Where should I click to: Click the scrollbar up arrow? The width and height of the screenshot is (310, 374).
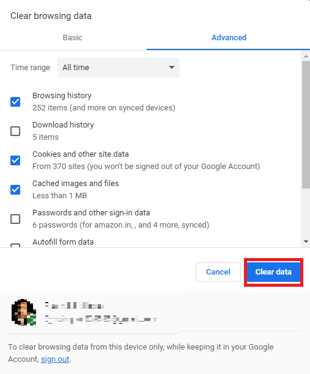[x=306, y=56]
